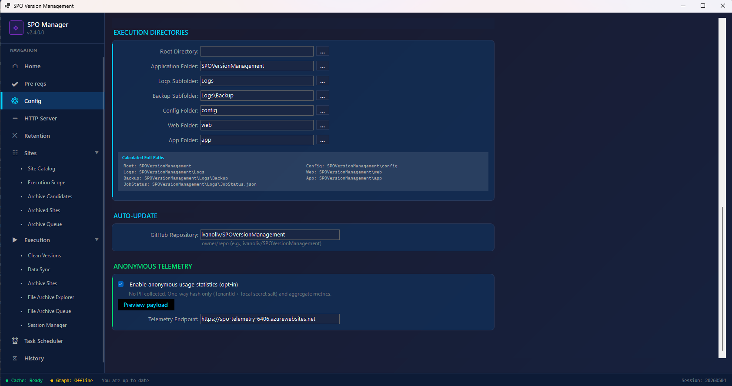Select Archived Sites in sidebar
The height and width of the screenshot is (386, 732).
click(x=44, y=210)
